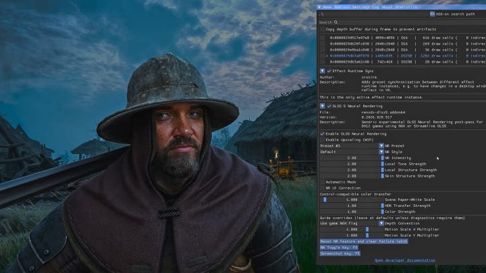
Task: Select the highlighted 1485x835 D32S8 depth buffer row
Action: click(x=406, y=56)
